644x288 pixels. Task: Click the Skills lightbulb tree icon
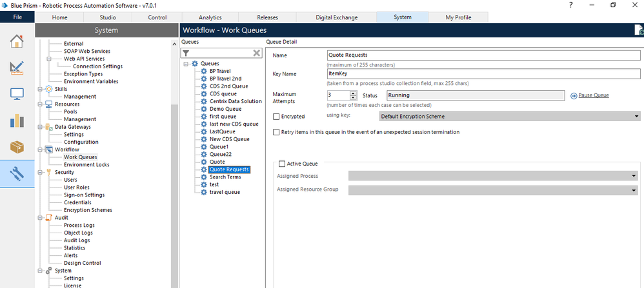coord(48,89)
